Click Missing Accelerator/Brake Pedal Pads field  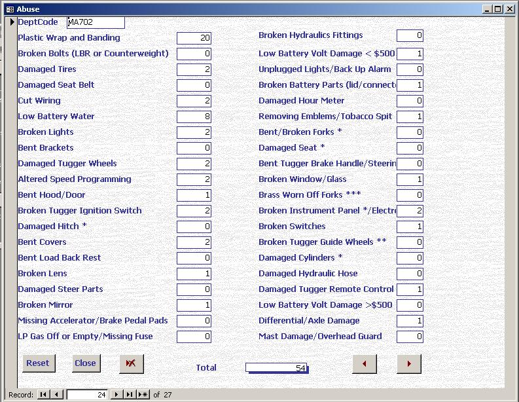coord(194,321)
